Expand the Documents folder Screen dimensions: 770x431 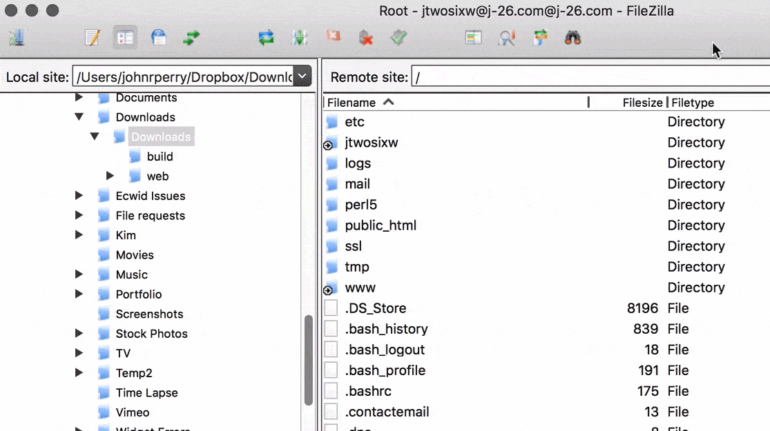[79, 97]
